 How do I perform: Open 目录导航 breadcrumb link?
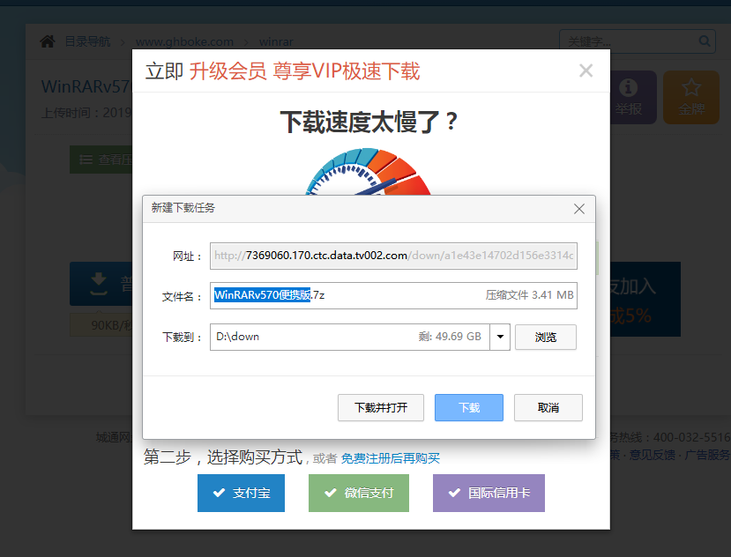point(87,41)
